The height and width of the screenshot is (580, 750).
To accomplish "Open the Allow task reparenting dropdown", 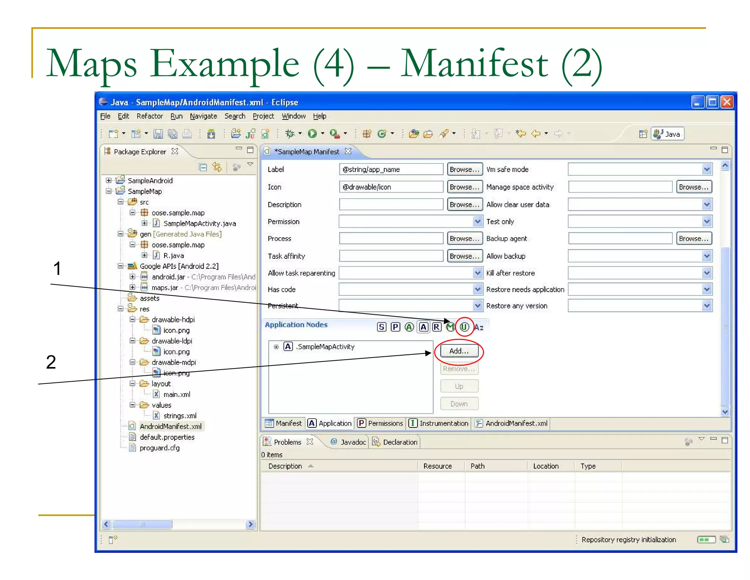I will 477,273.
